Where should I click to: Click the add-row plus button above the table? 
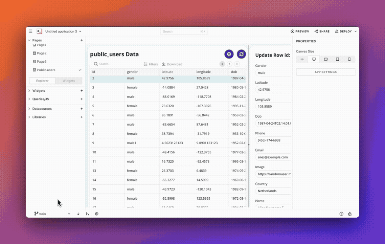[229, 54]
